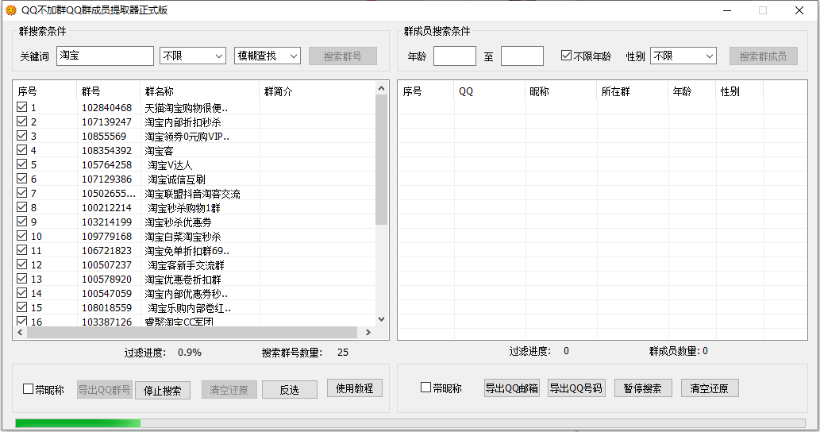Click the horizontal scrollbar right arrow
Image resolution: width=820 pixels, height=432 pixels.
(x=368, y=332)
